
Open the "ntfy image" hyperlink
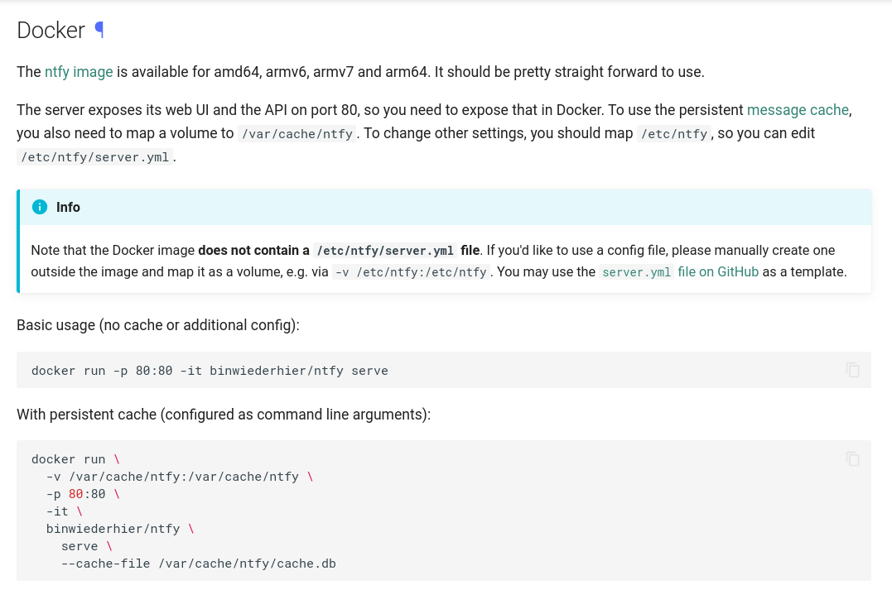[78, 72]
